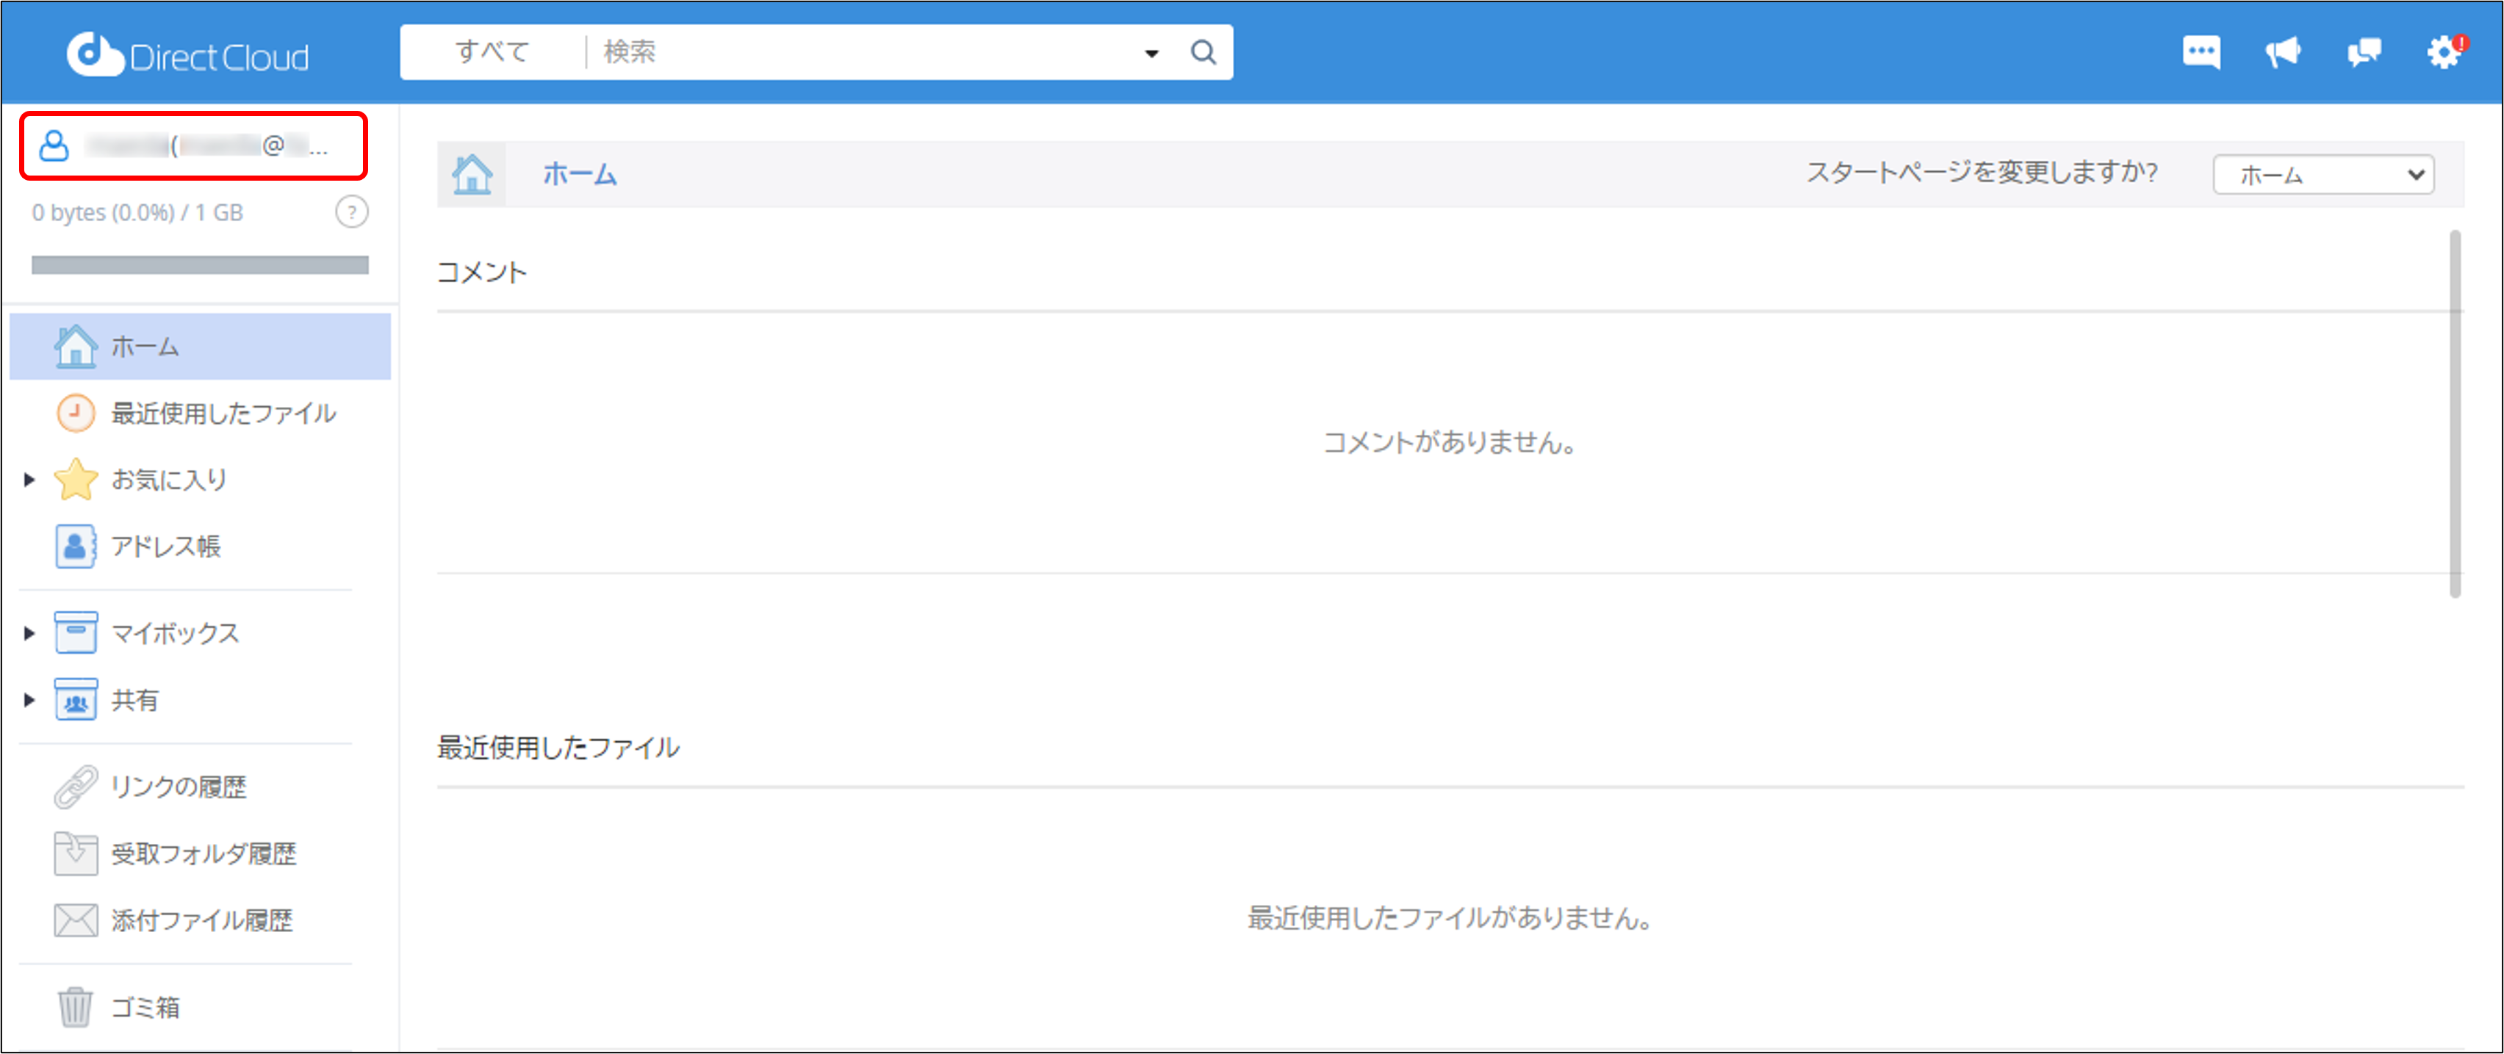Open the スタートページ ホーム dropdown
The height and width of the screenshot is (1054, 2504).
2323,175
